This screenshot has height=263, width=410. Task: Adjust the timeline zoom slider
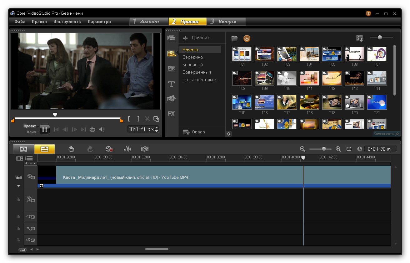324,149
